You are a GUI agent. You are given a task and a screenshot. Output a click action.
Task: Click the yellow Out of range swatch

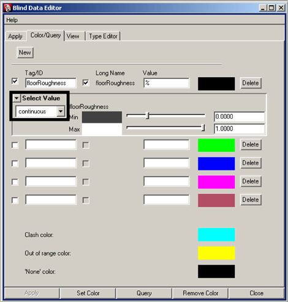(x=216, y=253)
